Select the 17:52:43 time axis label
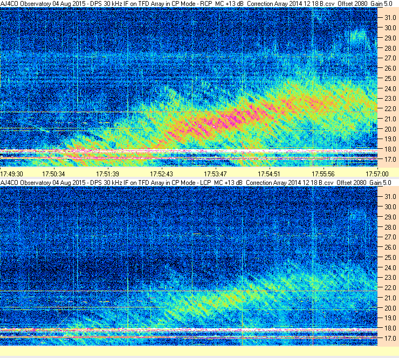 pyautogui.click(x=161, y=174)
